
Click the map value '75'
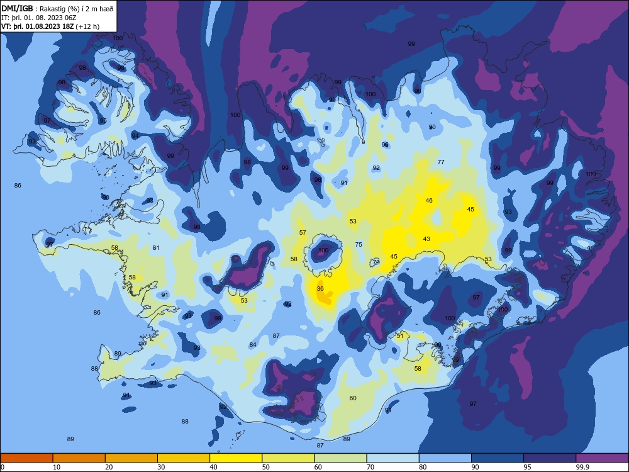pos(359,244)
